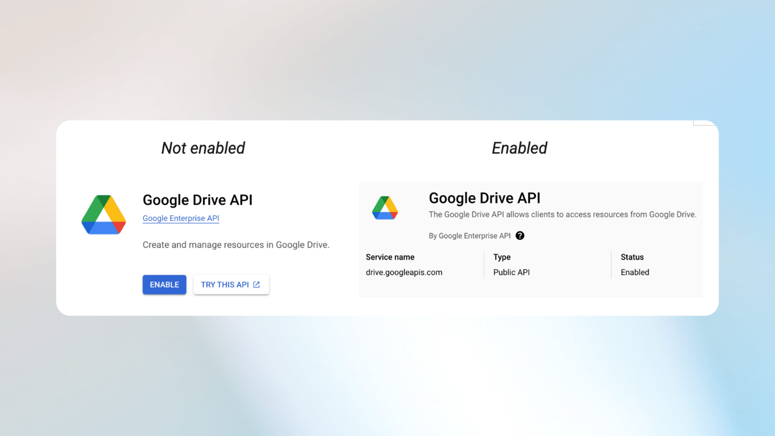Click the Service name drive.googleapis.com
775x436 pixels.
pos(404,272)
